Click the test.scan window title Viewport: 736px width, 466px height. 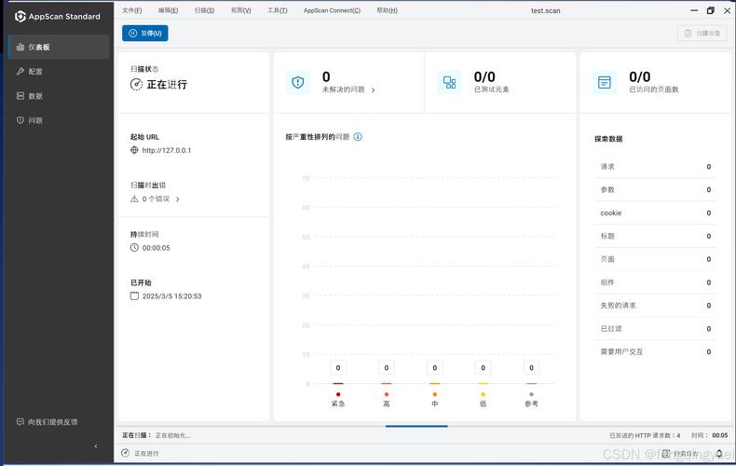tap(545, 10)
